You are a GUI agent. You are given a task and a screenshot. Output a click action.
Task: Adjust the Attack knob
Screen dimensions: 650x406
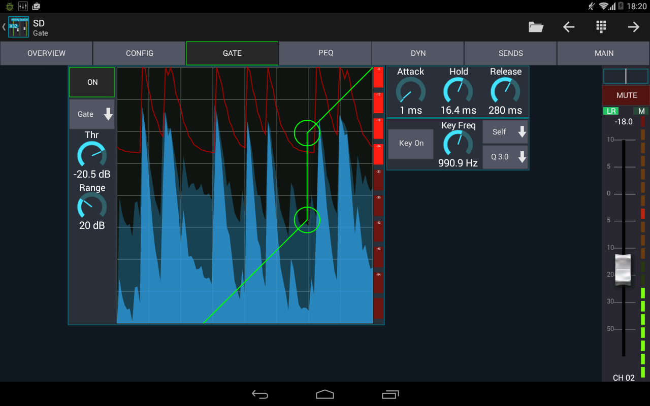coord(410,91)
